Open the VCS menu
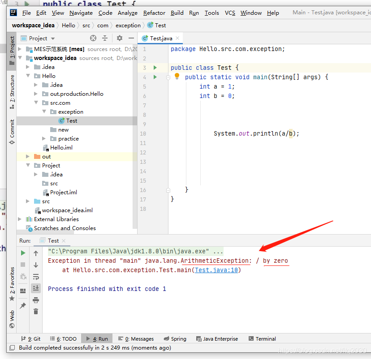This screenshot has width=371, height=359. (230, 13)
